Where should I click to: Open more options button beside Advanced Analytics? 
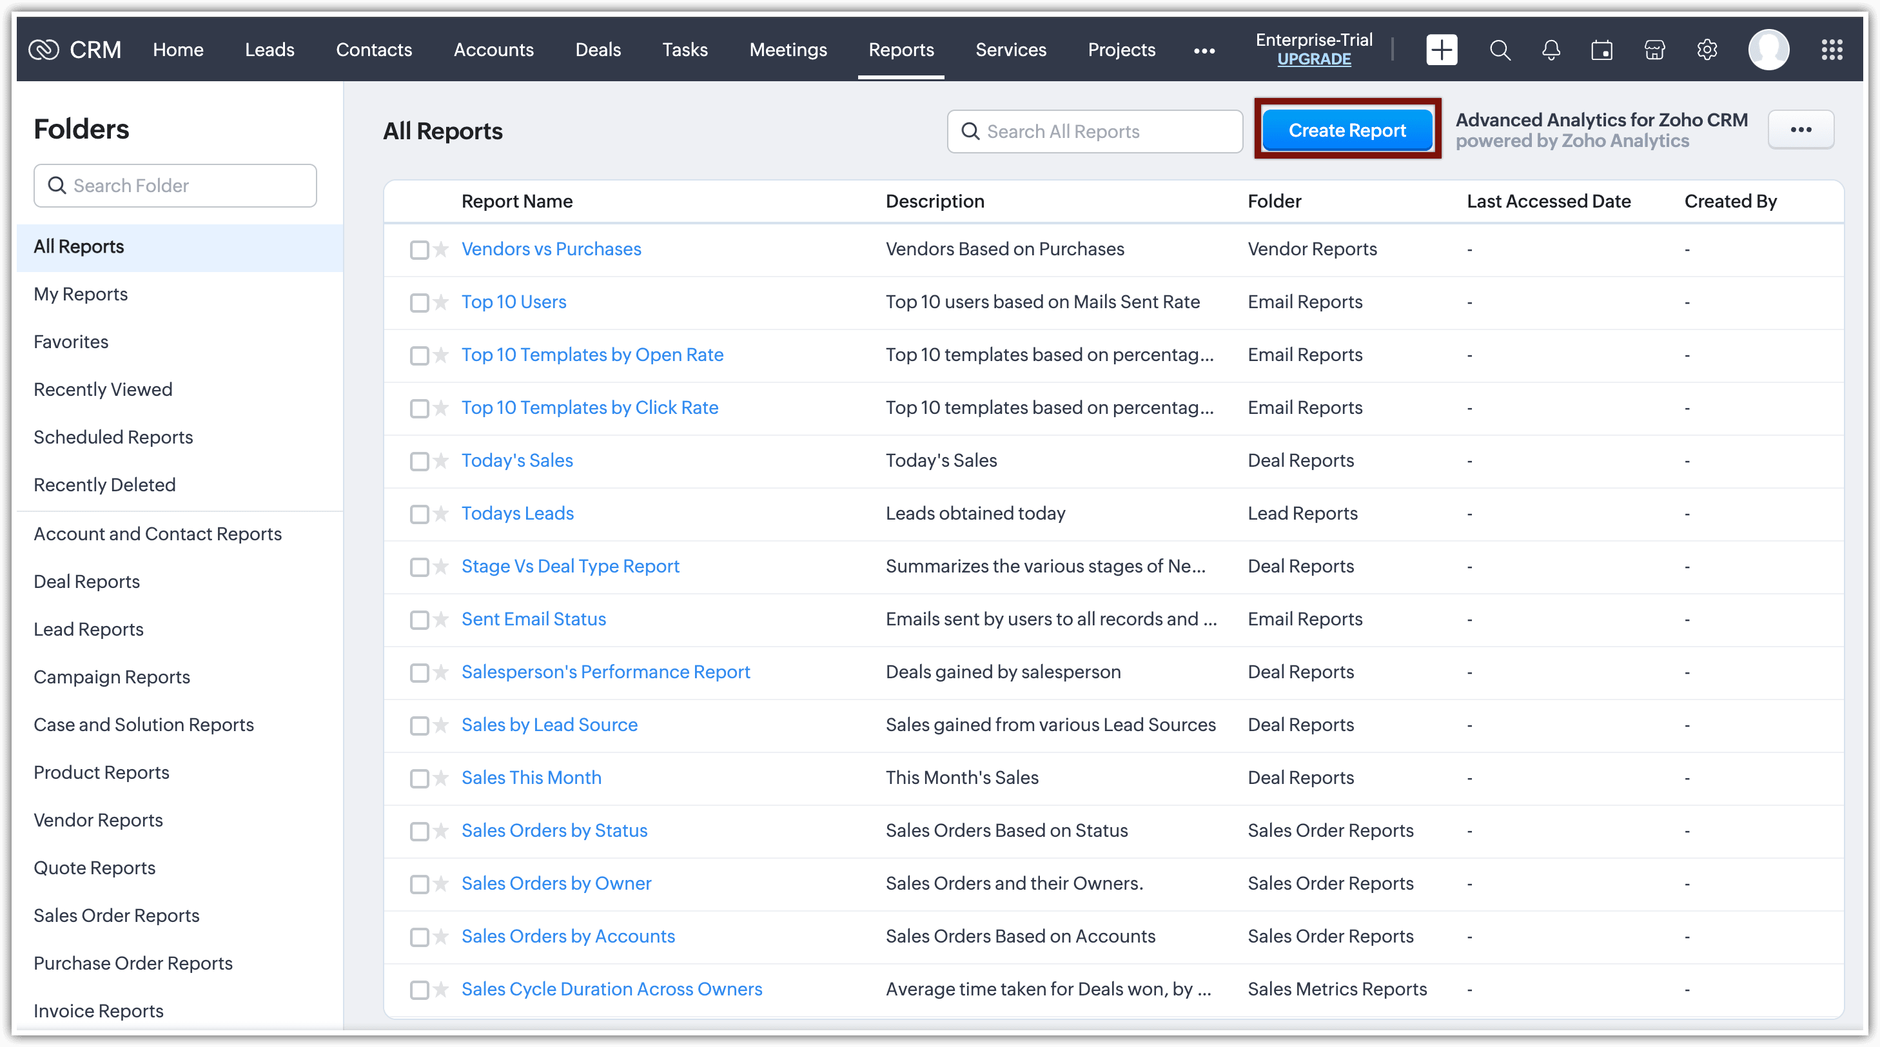(x=1801, y=130)
